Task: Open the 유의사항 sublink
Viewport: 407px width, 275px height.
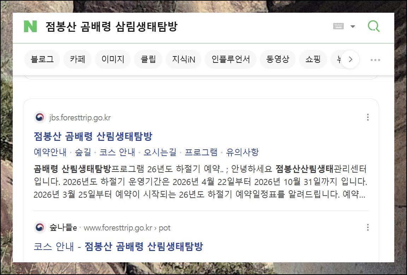Action: (x=242, y=152)
